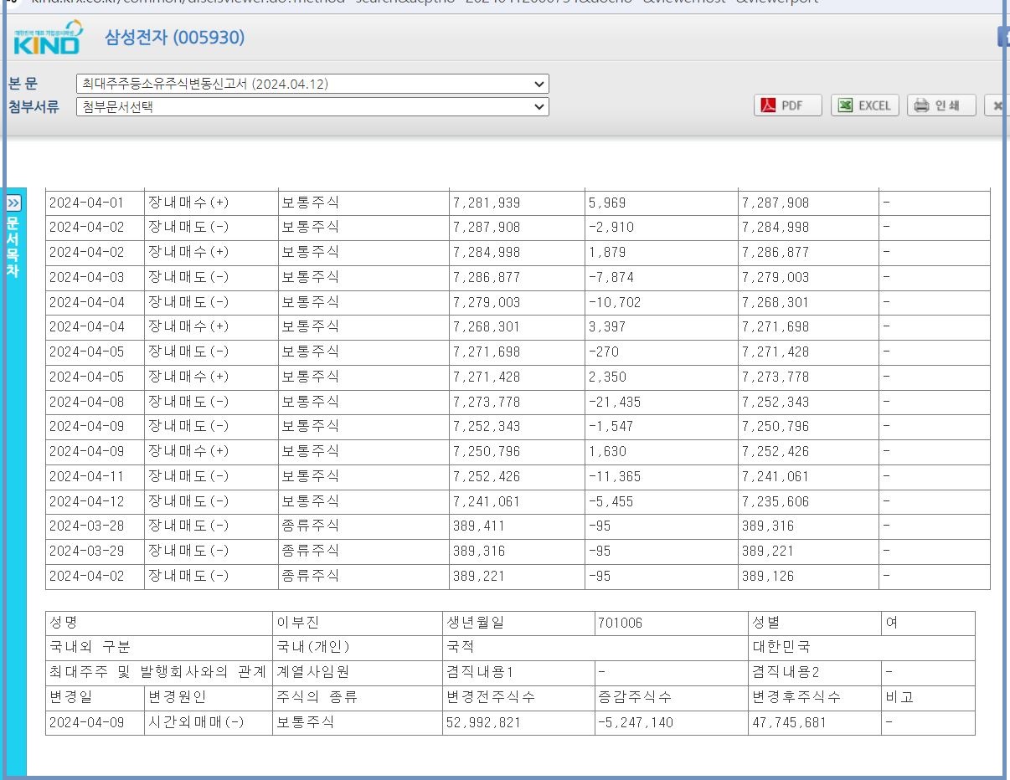
Task: Click the 7,235,606 final share count
Action: (776, 501)
